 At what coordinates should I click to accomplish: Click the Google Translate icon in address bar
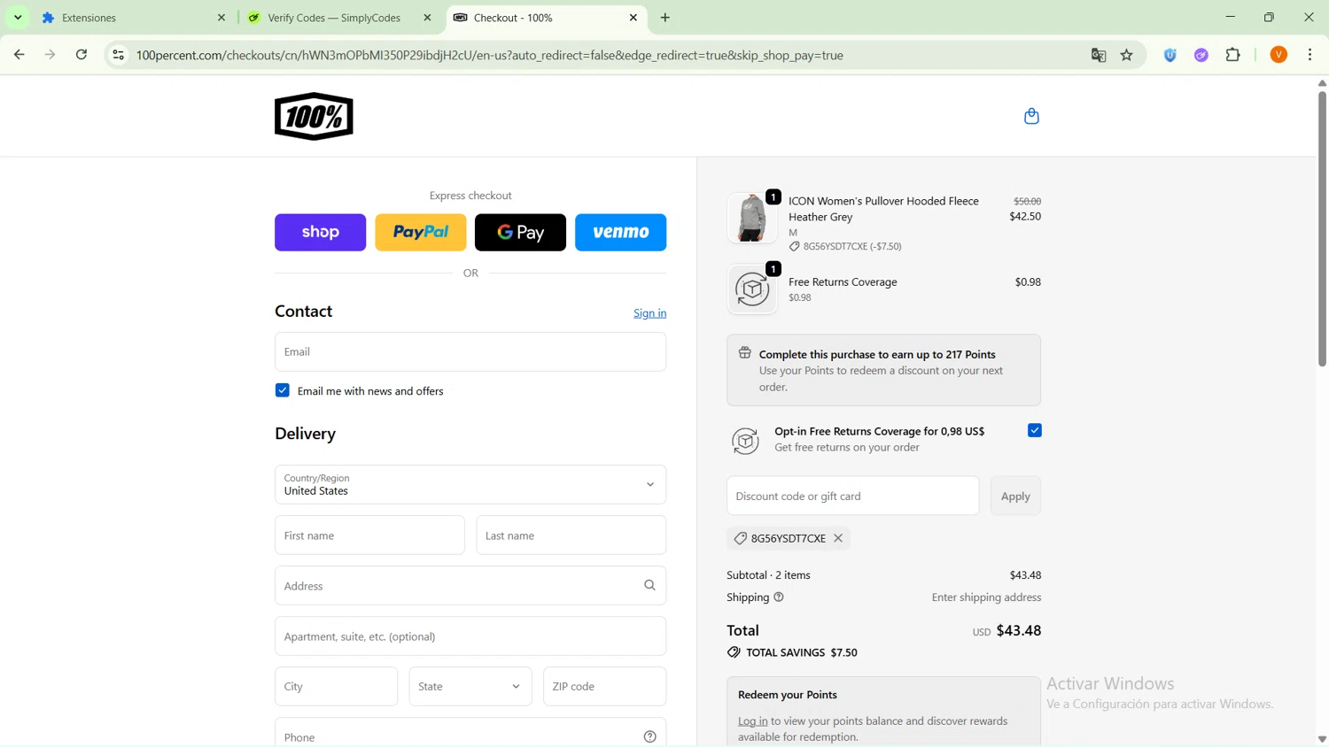[x=1099, y=55]
